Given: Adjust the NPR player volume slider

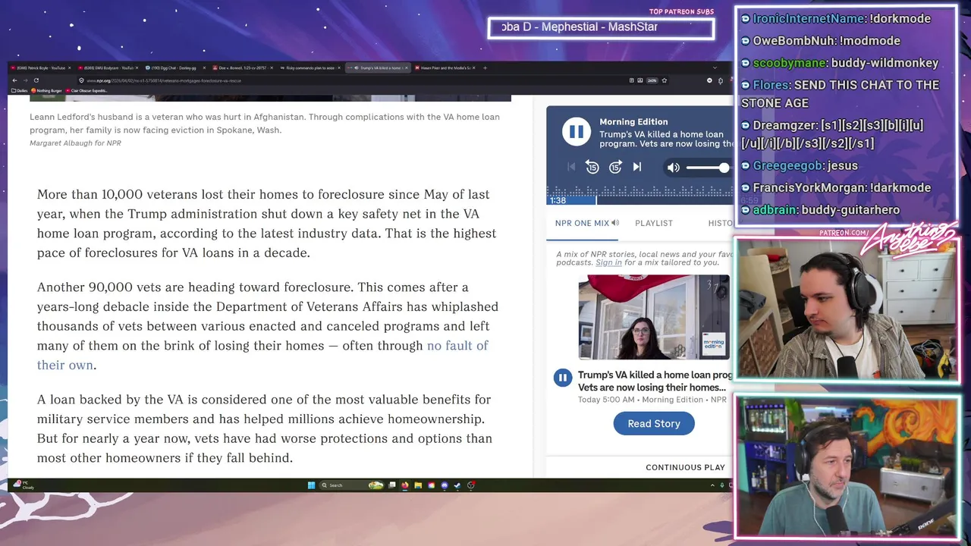Looking at the screenshot, I should (x=707, y=168).
